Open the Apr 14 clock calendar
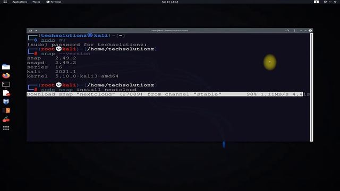This screenshot has width=340, height=191. pos(170,2)
